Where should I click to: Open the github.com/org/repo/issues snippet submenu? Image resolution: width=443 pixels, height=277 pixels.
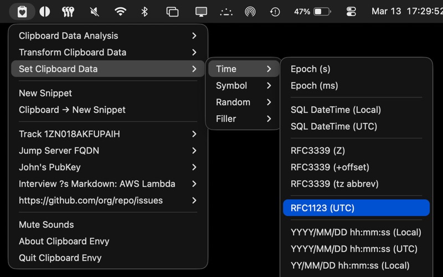click(x=107, y=201)
